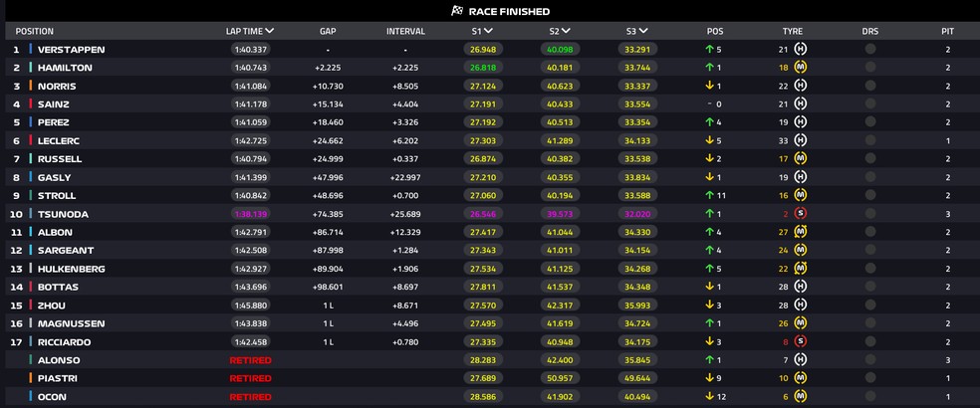Click Verstappen's green position-gain arrow

[709, 49]
